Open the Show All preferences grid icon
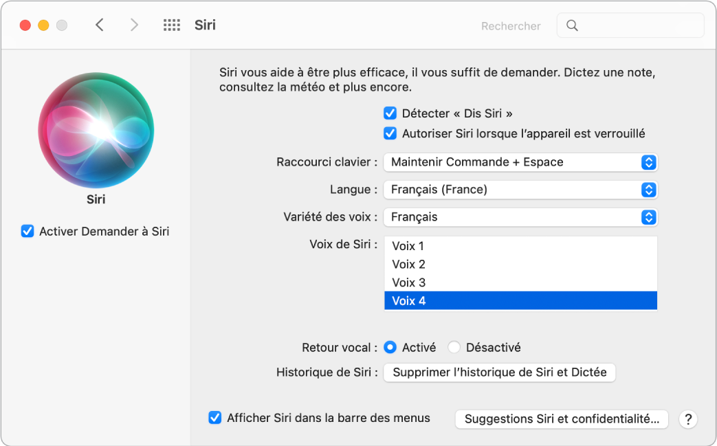The width and height of the screenshot is (717, 446). click(171, 24)
